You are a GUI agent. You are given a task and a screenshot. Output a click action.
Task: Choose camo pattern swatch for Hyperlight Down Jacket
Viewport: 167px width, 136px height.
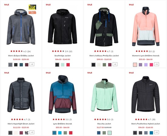tap(26, 133)
